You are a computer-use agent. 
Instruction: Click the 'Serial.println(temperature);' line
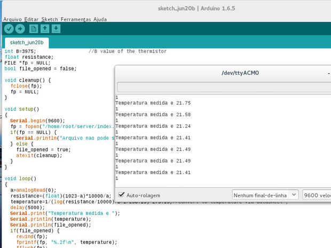[x=51, y=219]
